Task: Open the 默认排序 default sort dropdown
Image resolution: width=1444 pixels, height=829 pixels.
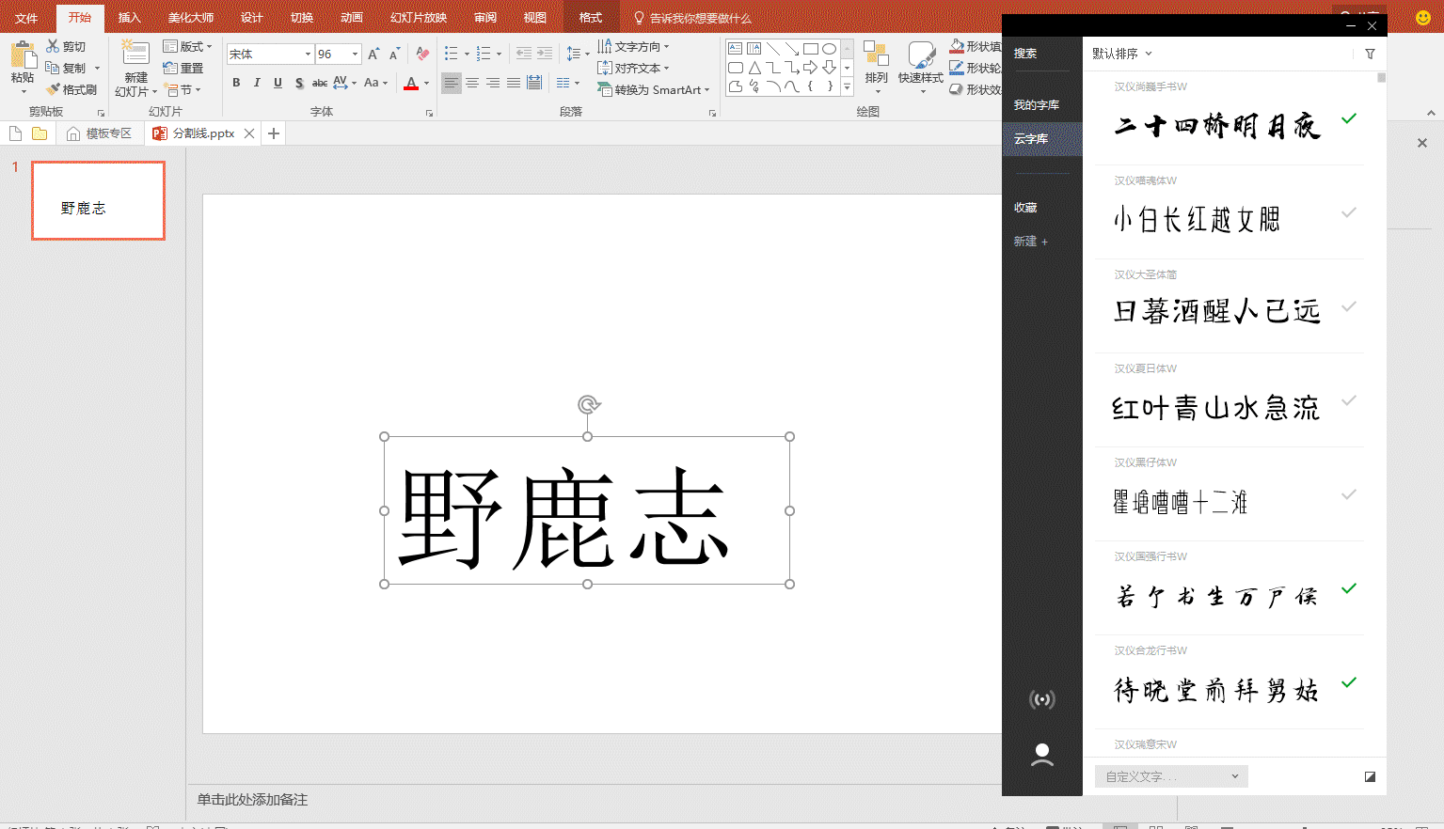Action: point(1121,54)
